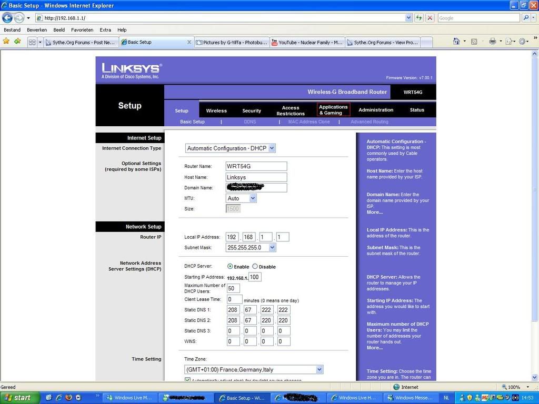
Task: Close the Basic Setup tab
Action: click(x=189, y=42)
